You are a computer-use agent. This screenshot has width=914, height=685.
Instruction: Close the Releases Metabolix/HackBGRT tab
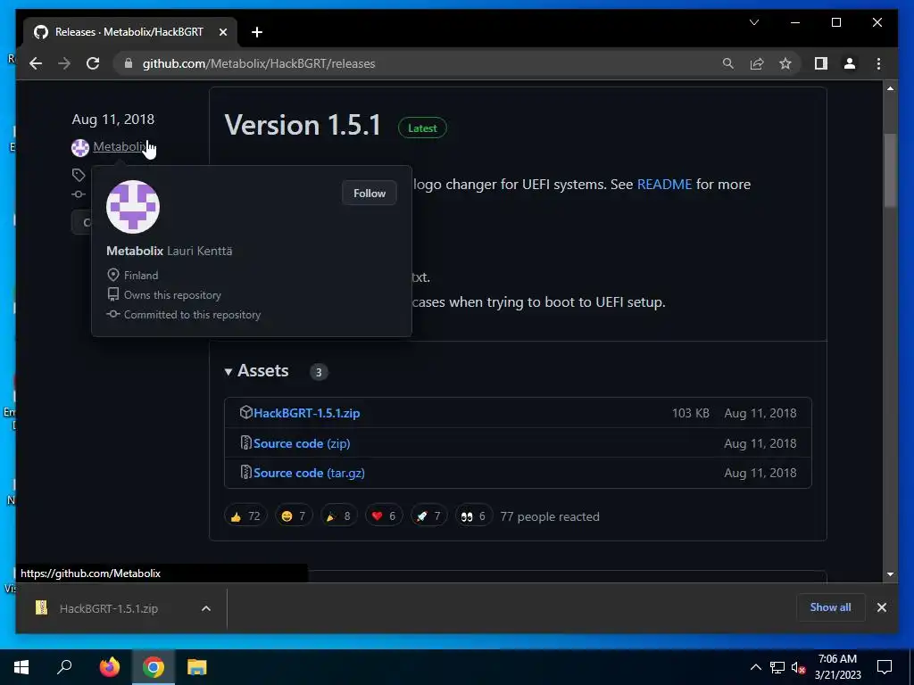coord(222,32)
